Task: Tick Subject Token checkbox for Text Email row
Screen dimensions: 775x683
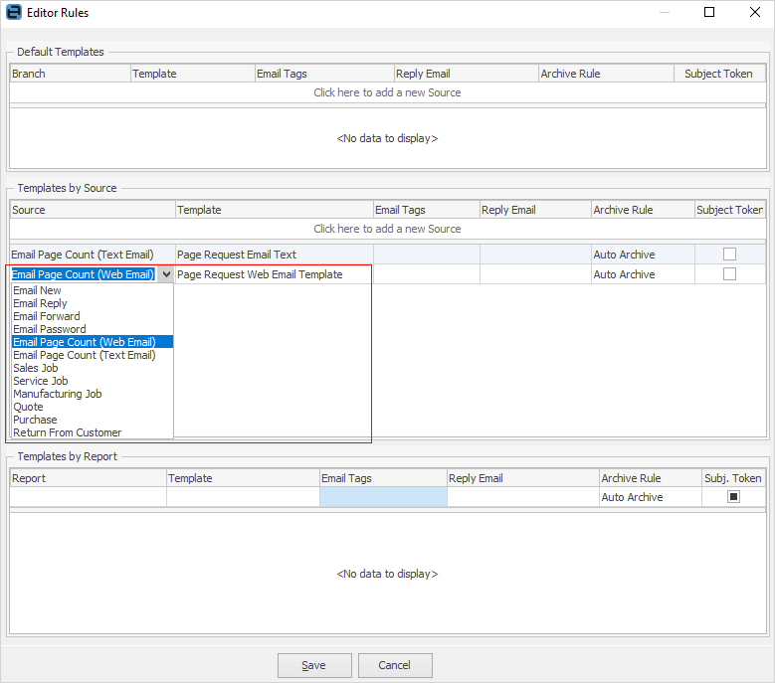Action: pos(729,255)
